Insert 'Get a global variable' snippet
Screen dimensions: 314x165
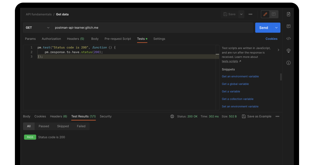tap(235, 84)
